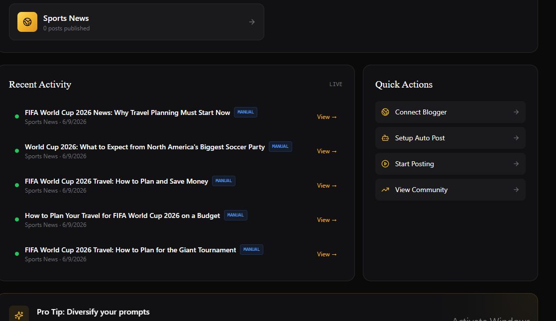View the North America's Biggest Soccer Party post
This screenshot has width=556, height=321.
click(x=327, y=151)
